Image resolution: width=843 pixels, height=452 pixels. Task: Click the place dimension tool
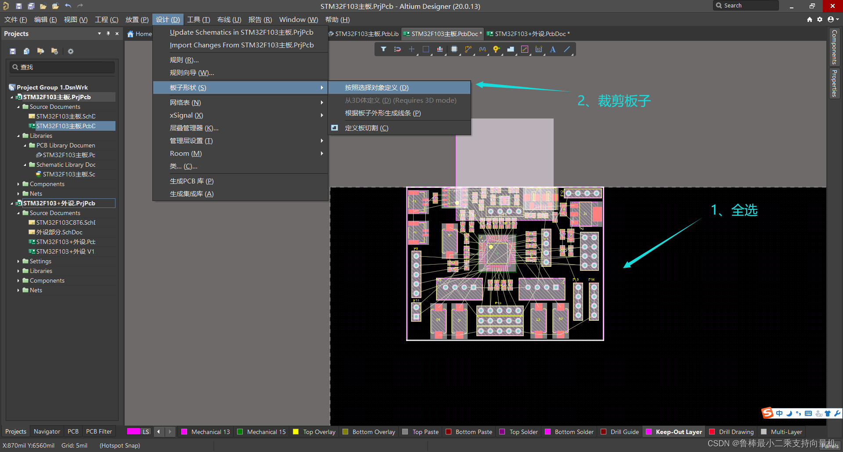(539, 49)
